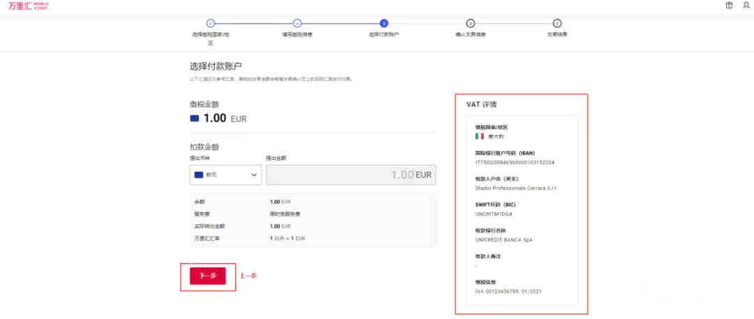Go to step one checkmark circle
754x319 pixels.
[211, 23]
